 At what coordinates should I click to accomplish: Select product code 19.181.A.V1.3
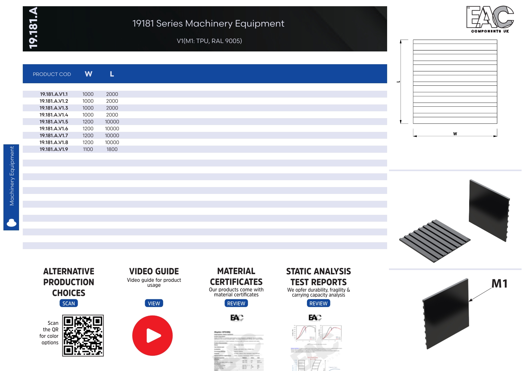tap(54, 108)
